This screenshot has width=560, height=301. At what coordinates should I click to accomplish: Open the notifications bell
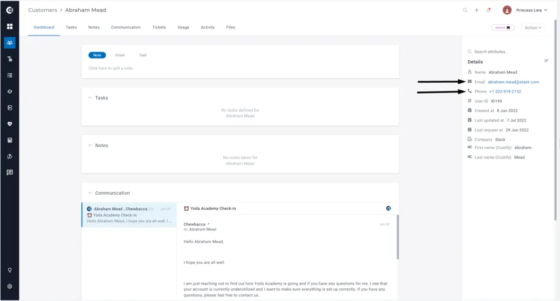(x=488, y=10)
